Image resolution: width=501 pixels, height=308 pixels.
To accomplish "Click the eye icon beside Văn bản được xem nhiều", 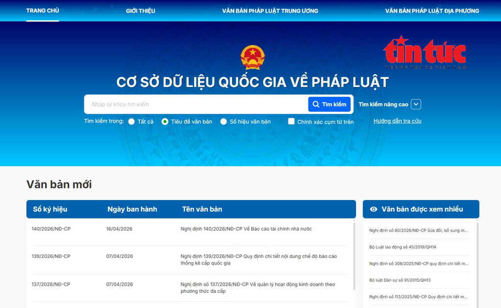I will pos(374,209).
